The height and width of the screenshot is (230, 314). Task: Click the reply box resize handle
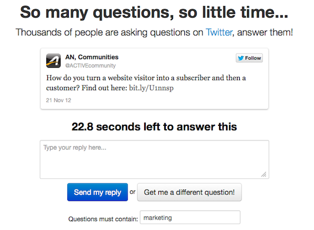(x=264, y=174)
